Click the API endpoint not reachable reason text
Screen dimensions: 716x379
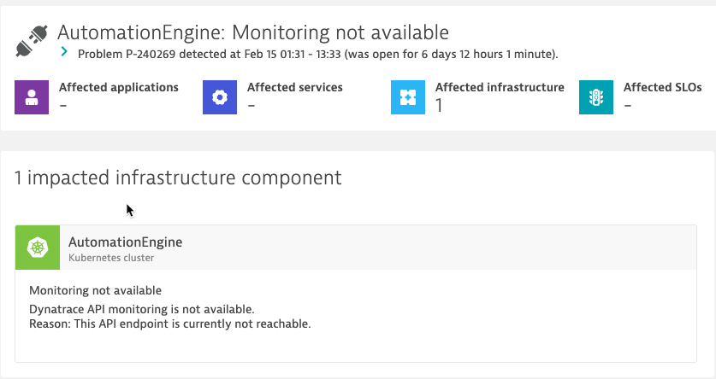170,324
